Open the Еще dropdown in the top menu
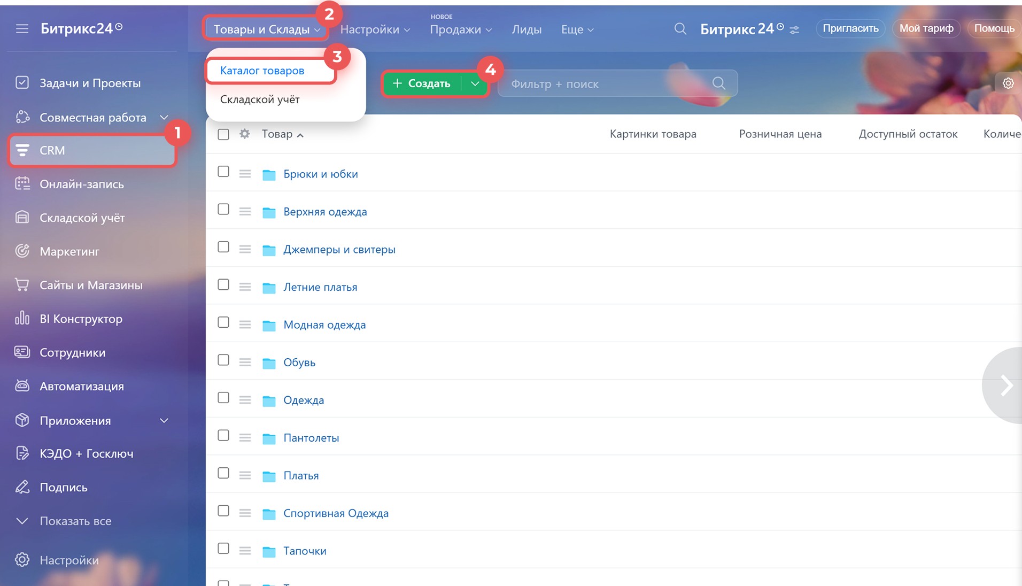 (x=577, y=30)
